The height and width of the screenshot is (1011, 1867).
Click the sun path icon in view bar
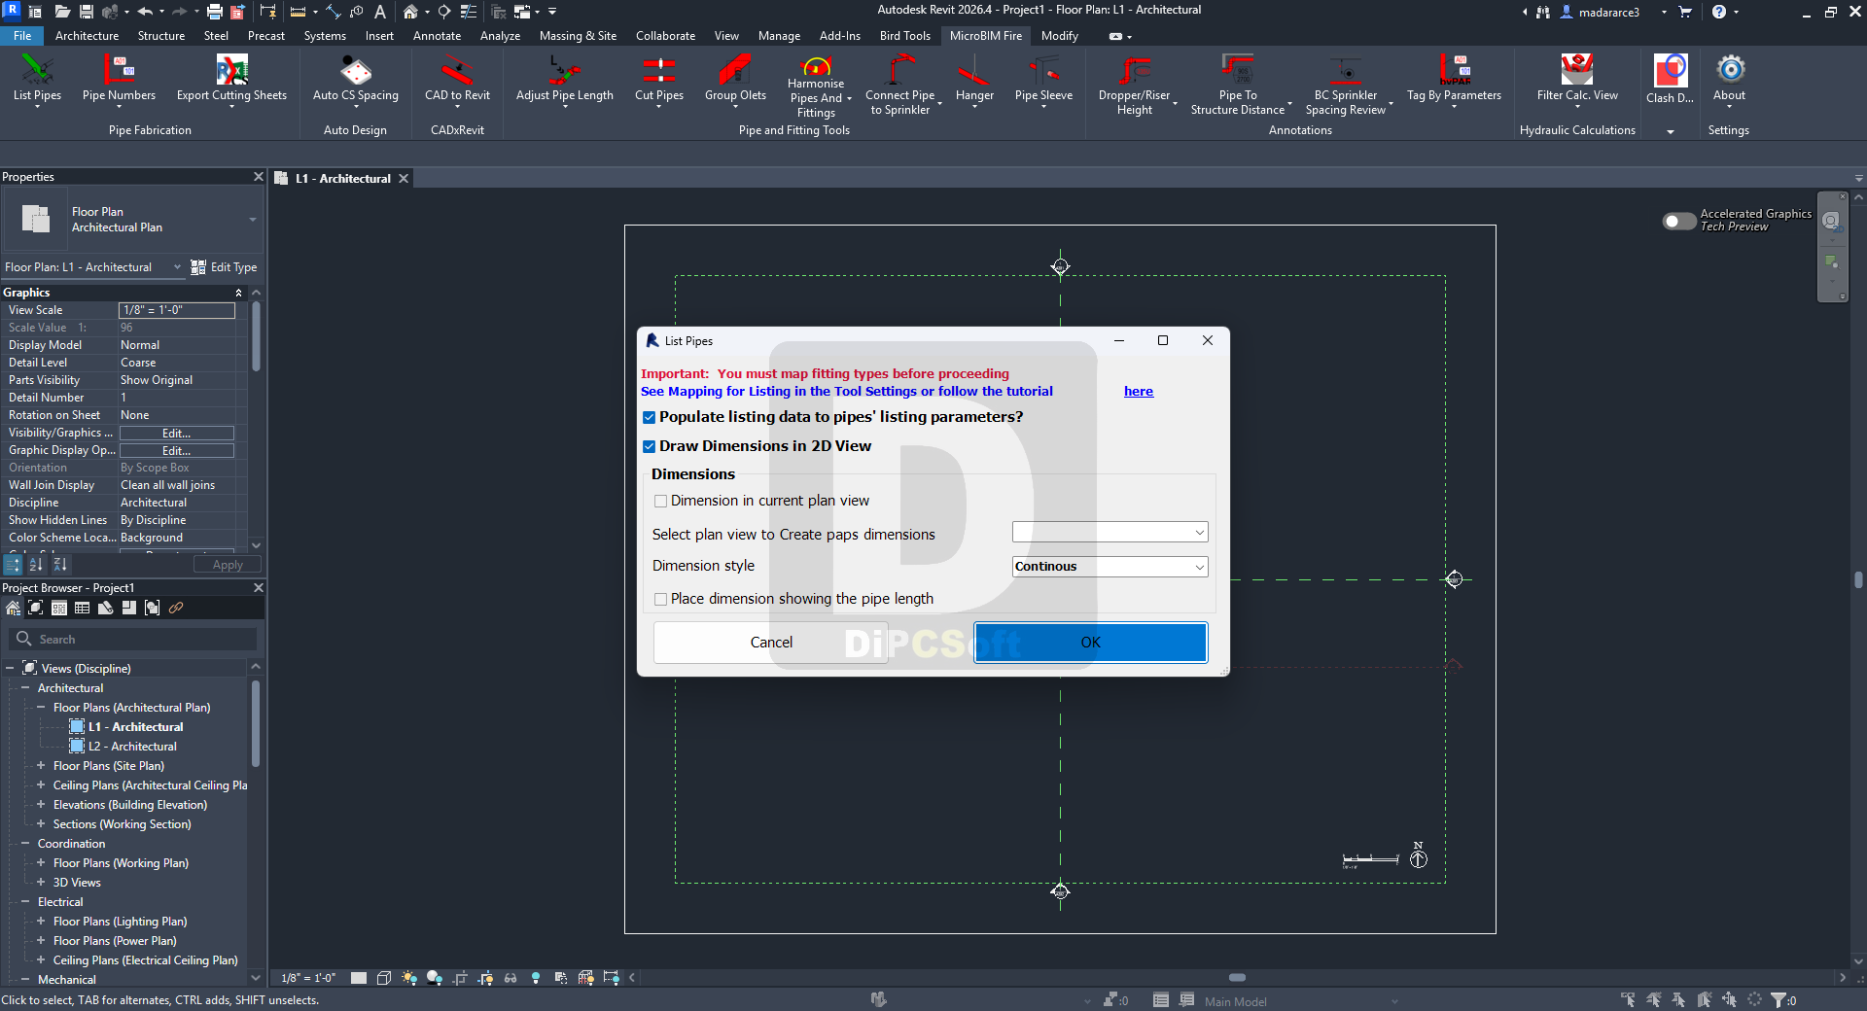[x=409, y=978]
